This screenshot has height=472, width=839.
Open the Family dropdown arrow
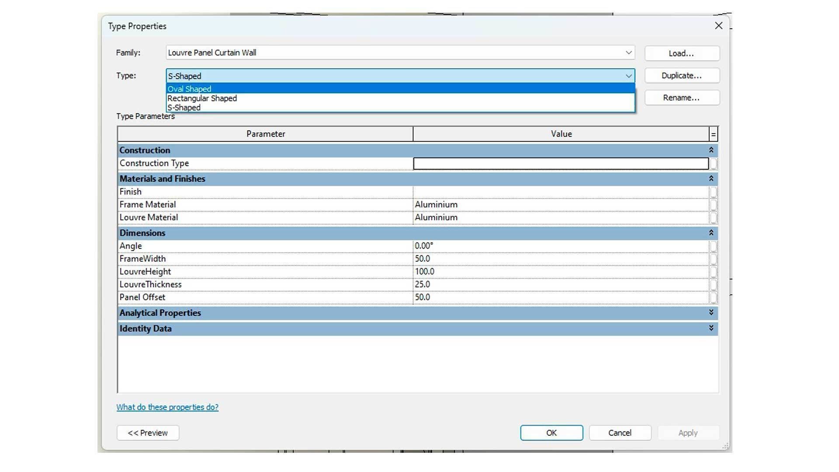[x=628, y=53]
